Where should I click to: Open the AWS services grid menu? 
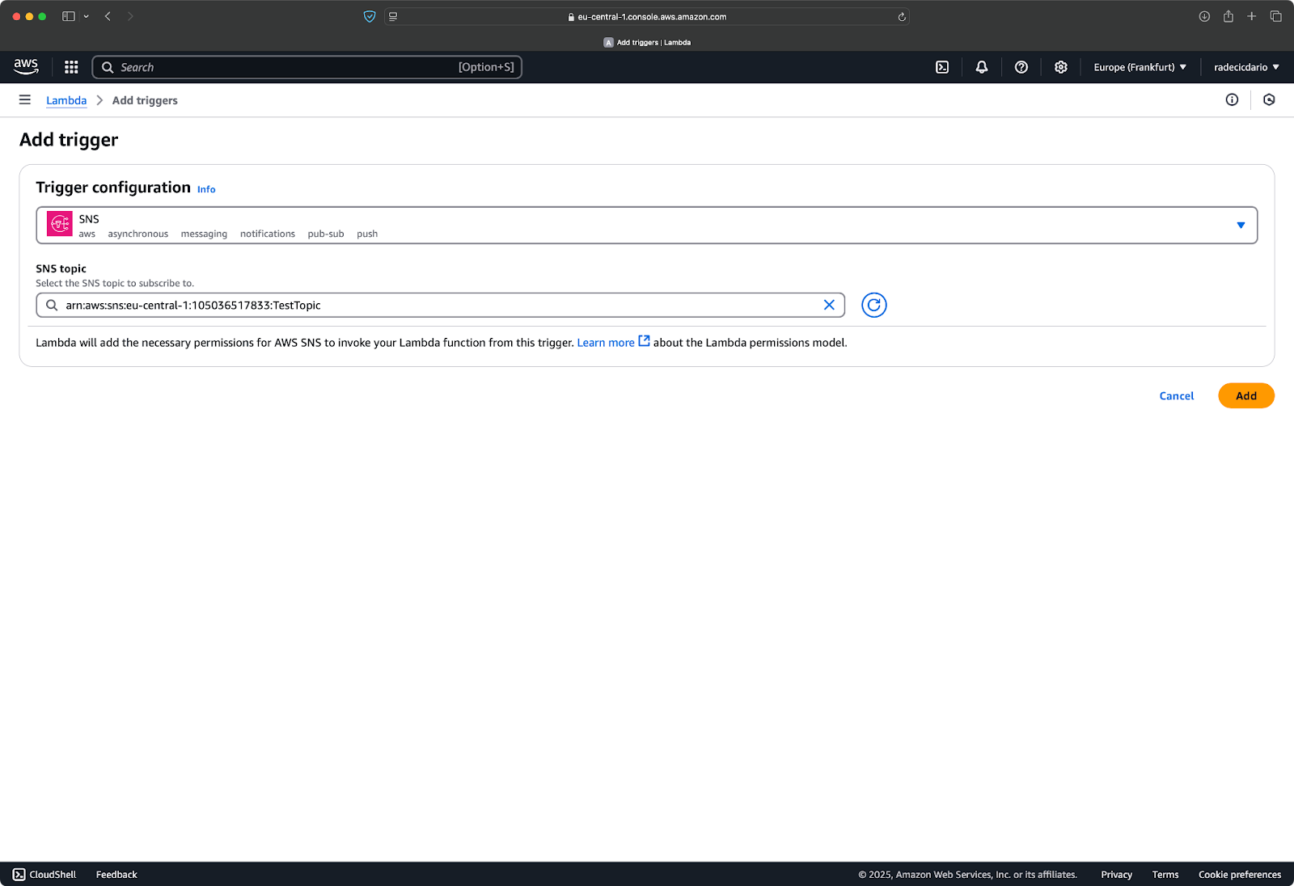tap(71, 67)
